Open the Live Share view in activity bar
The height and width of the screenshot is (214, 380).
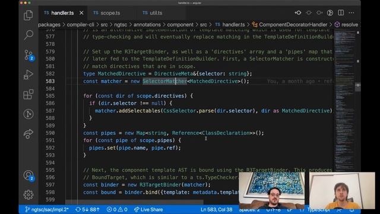28,134
